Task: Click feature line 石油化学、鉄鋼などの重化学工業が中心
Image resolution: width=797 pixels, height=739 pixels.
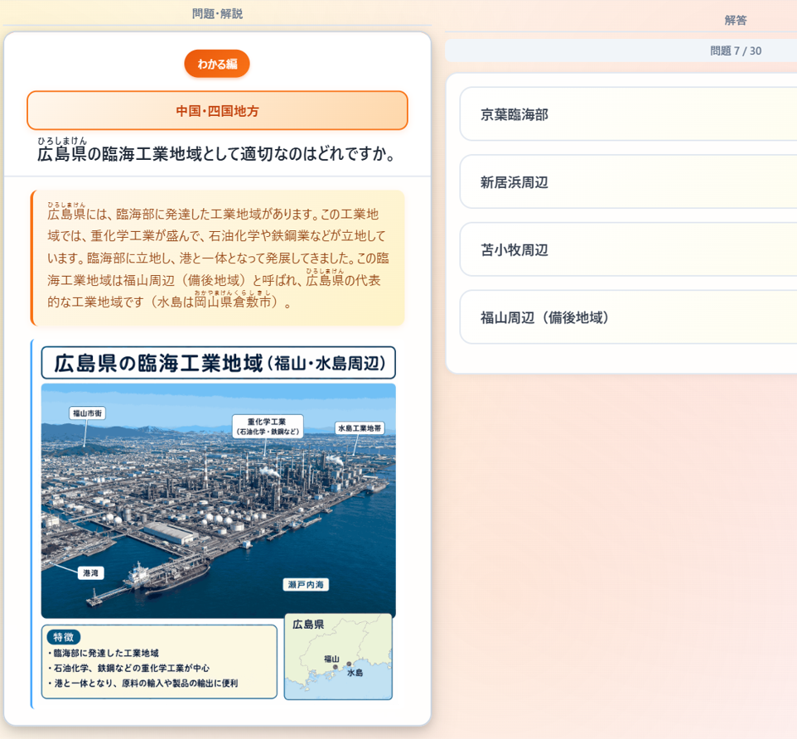Action: coord(132,668)
